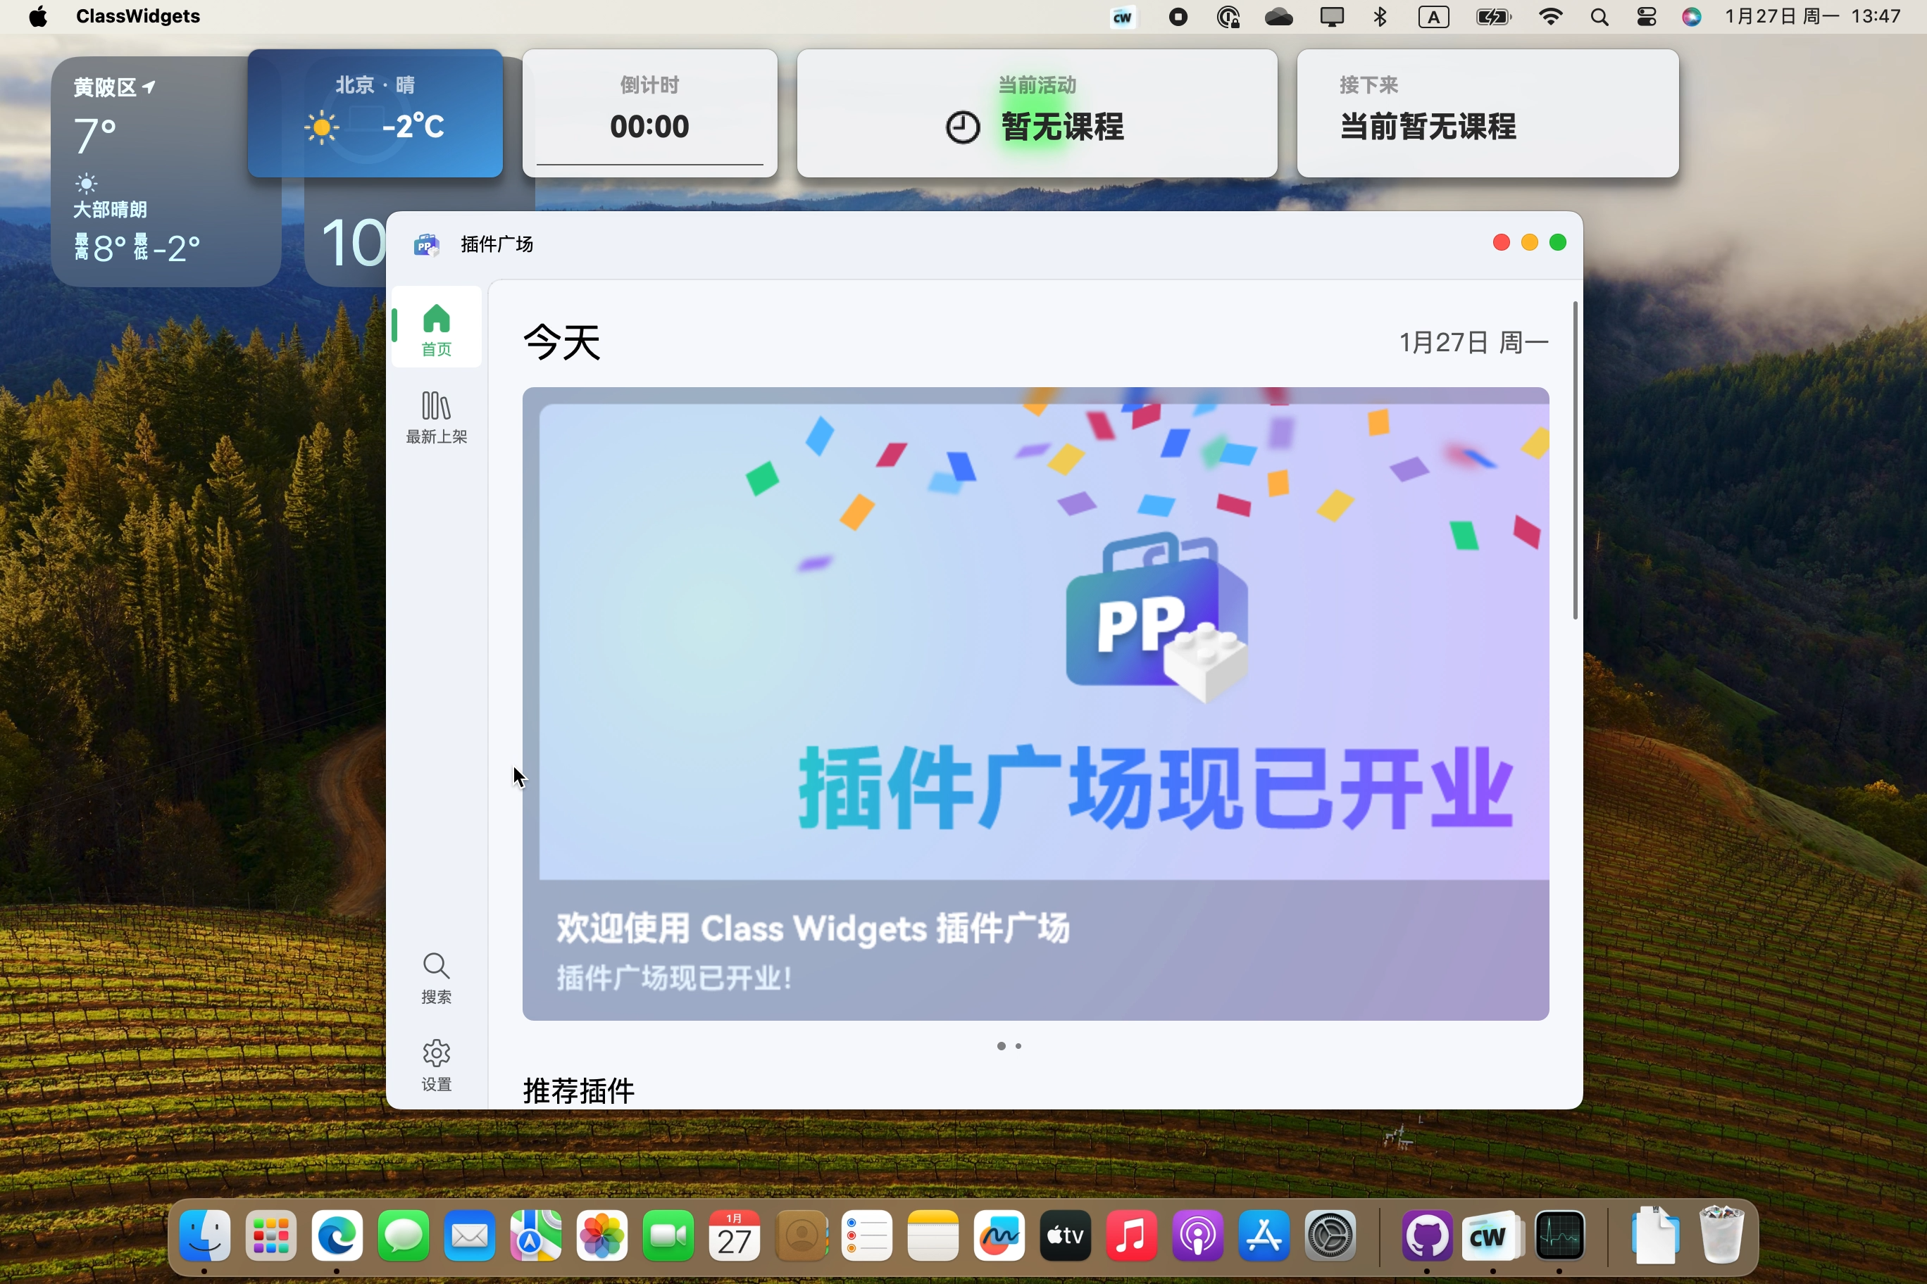The width and height of the screenshot is (1927, 1284).
Task: Open the 最新上架 section in the sidebar
Action: tap(436, 416)
